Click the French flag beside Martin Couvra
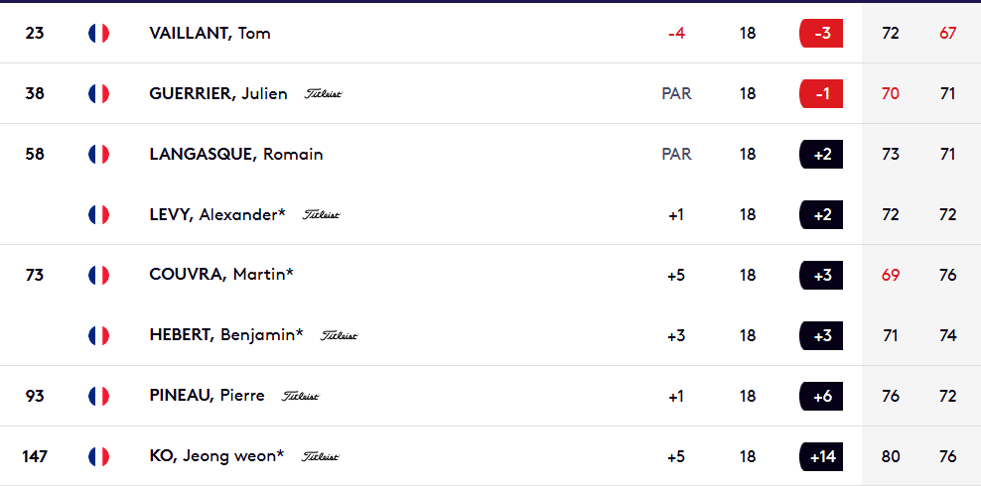The image size is (981, 486). pyautogui.click(x=99, y=275)
